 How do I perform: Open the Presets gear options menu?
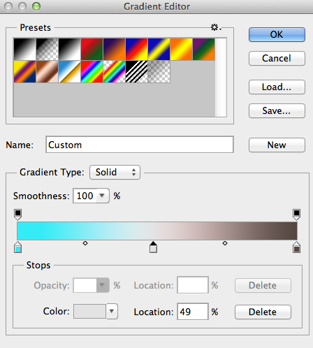(216, 27)
